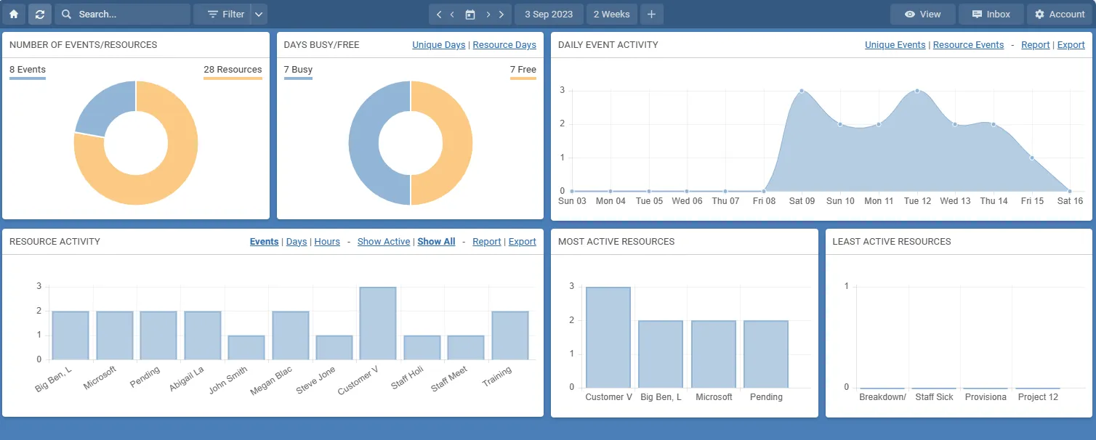Expand the Filter dropdown arrow

[x=259, y=15]
